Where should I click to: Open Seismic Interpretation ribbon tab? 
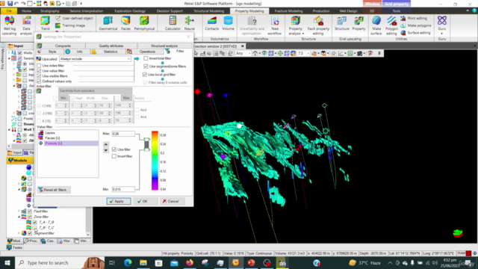pyautogui.click(x=87, y=11)
